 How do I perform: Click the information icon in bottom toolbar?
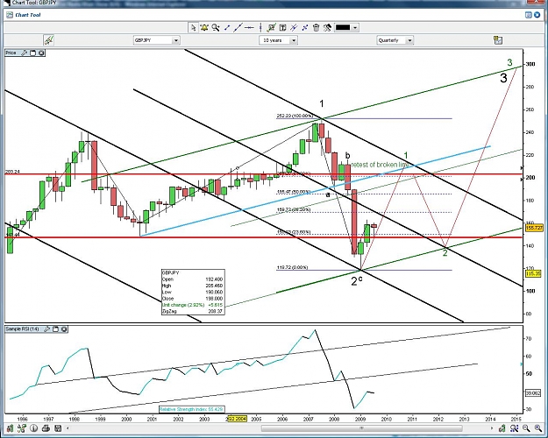(x=33, y=427)
